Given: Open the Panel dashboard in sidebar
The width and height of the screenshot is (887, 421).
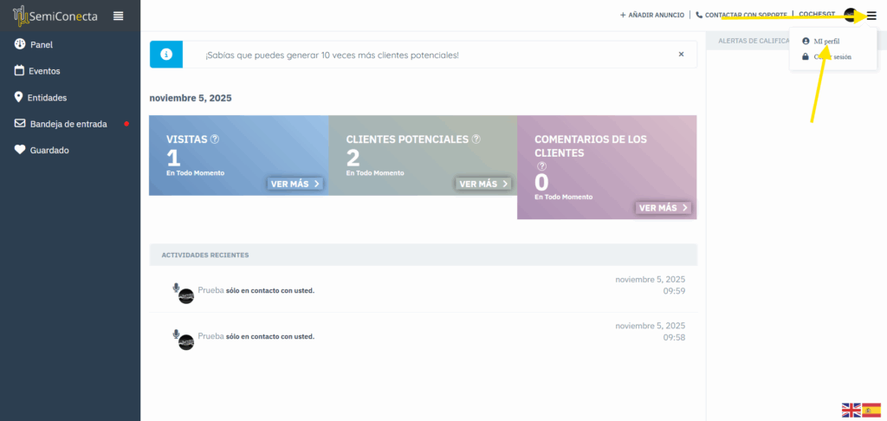Looking at the screenshot, I should click(41, 44).
